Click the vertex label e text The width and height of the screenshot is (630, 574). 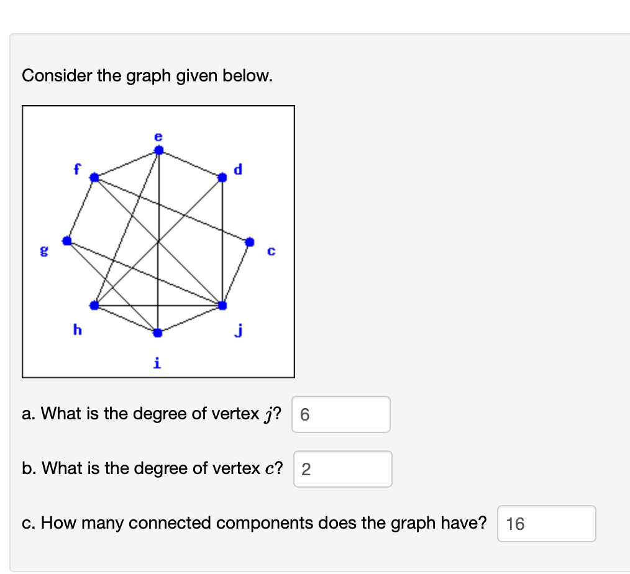click(x=157, y=135)
